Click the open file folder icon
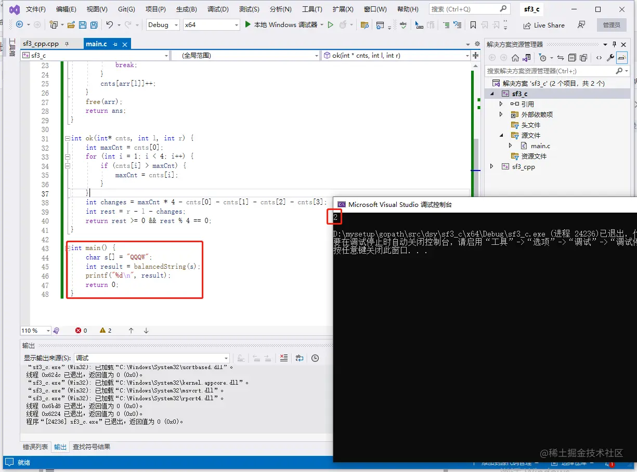The height and width of the screenshot is (472, 637). click(x=71, y=24)
